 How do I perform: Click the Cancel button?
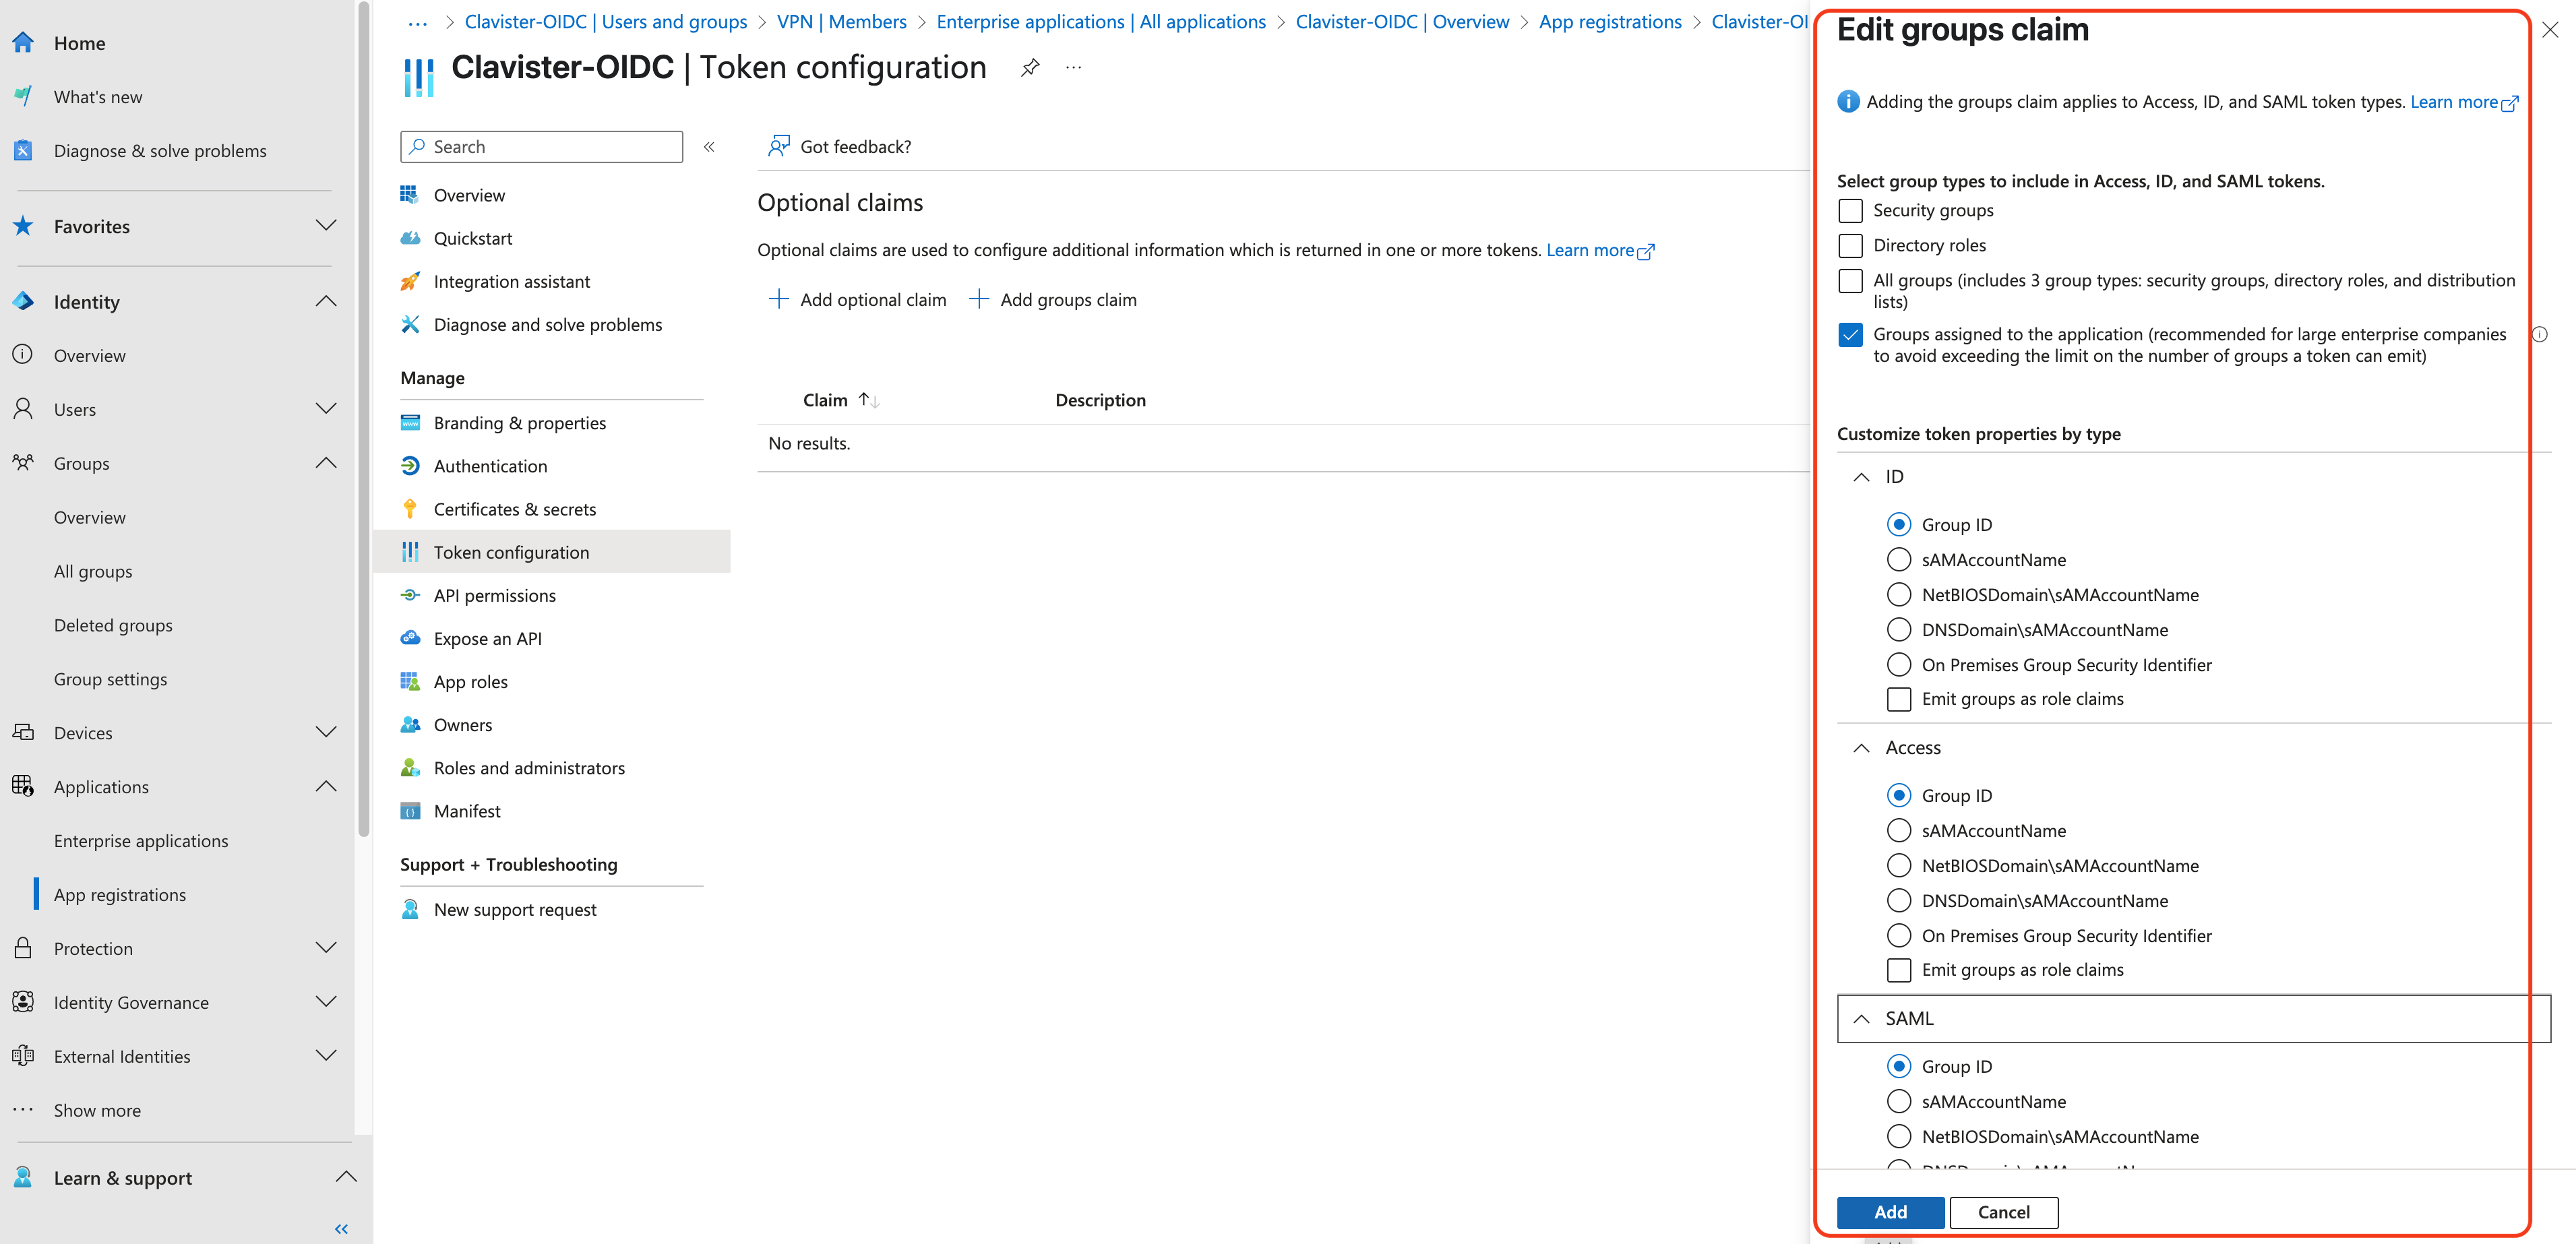pyautogui.click(x=2003, y=1212)
